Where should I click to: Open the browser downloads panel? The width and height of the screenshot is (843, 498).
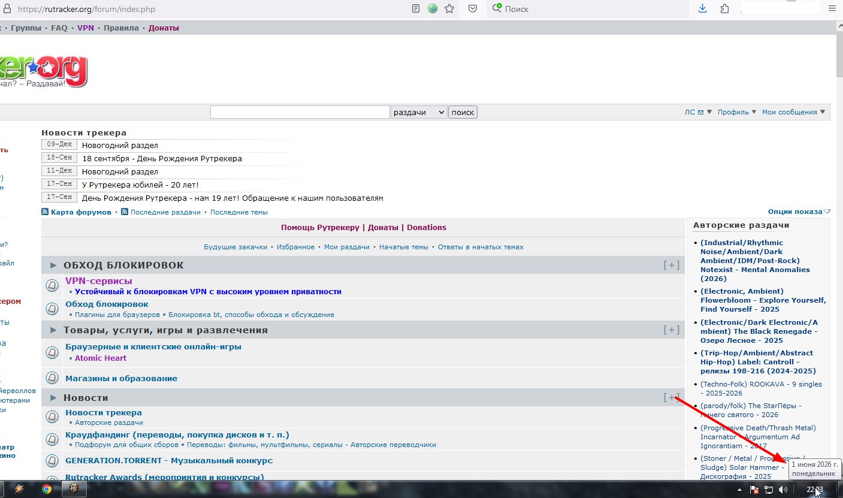tap(703, 8)
